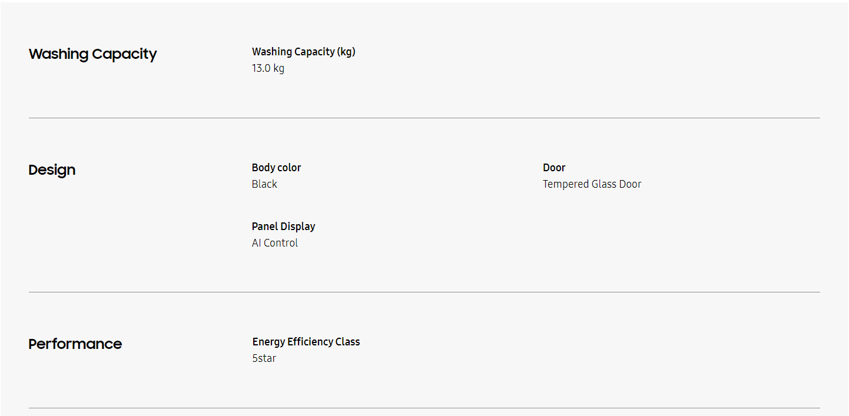Click the Performance section heading
Image resolution: width=849 pixels, height=416 pixels.
click(x=75, y=344)
